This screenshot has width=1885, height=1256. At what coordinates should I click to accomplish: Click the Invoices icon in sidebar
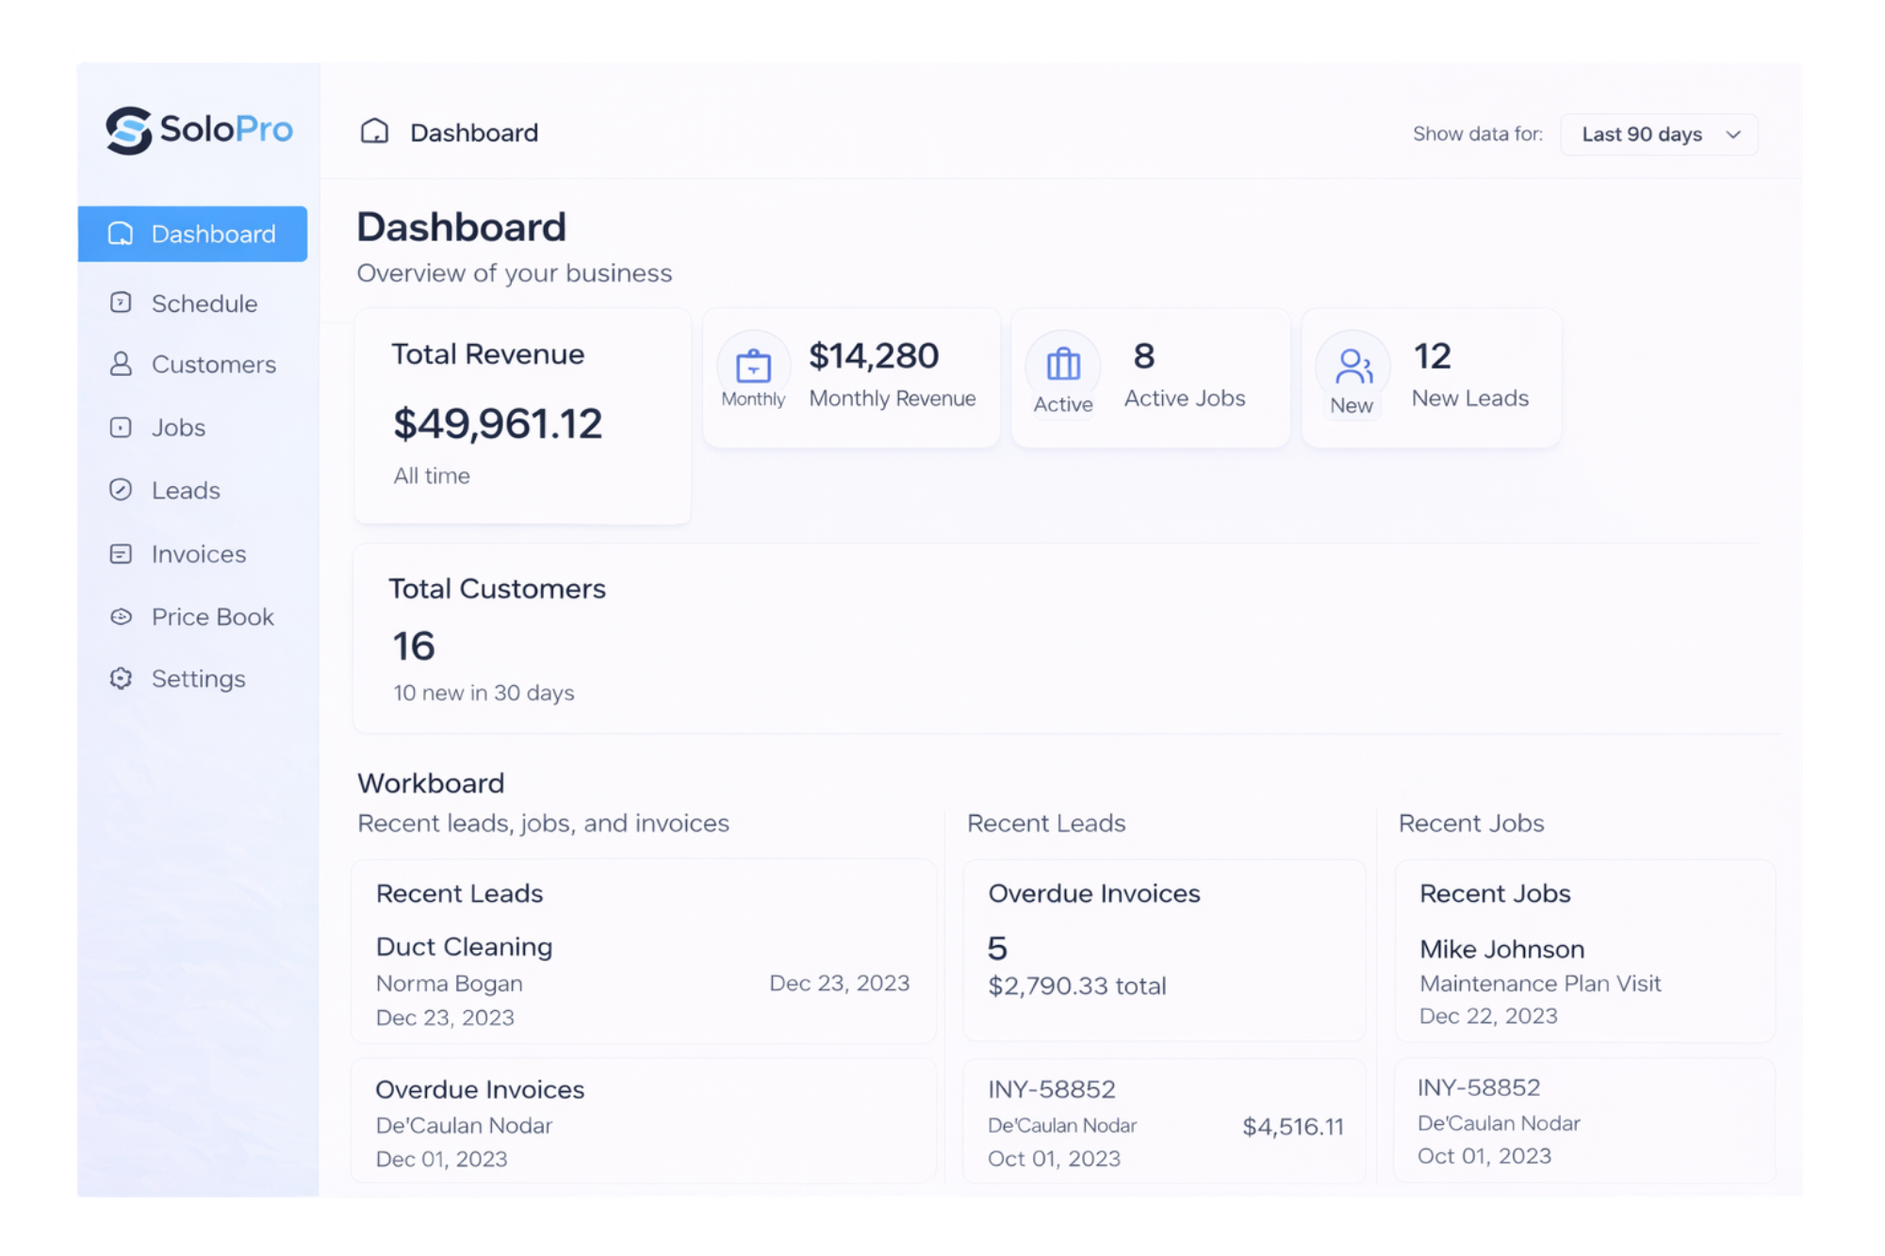pyautogui.click(x=121, y=553)
